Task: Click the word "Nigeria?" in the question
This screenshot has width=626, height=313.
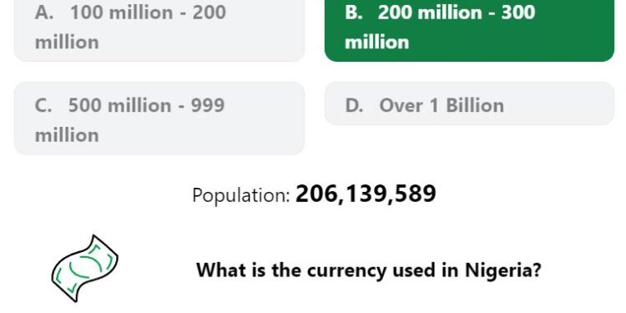Action: point(503,270)
